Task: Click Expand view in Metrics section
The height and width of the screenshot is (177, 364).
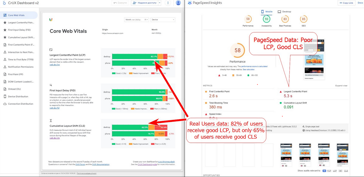Action: (x=341, y=86)
